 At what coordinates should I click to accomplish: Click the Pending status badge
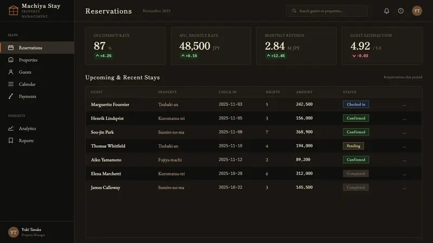(x=353, y=146)
